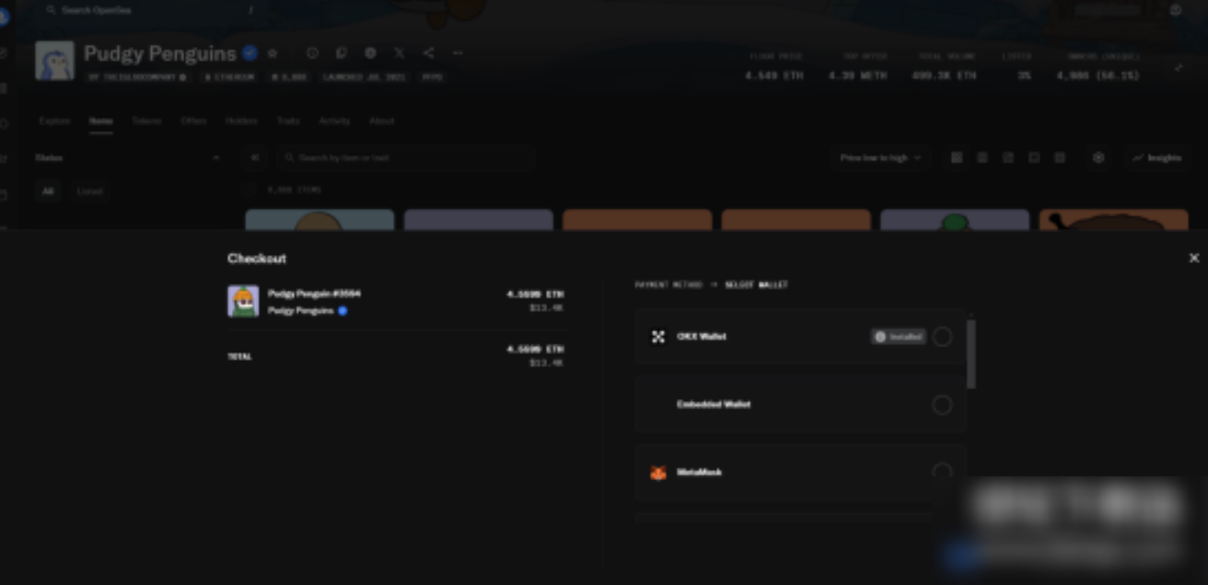Select the MetaMask wallet radio button
The height and width of the screenshot is (585, 1208).
(x=941, y=472)
